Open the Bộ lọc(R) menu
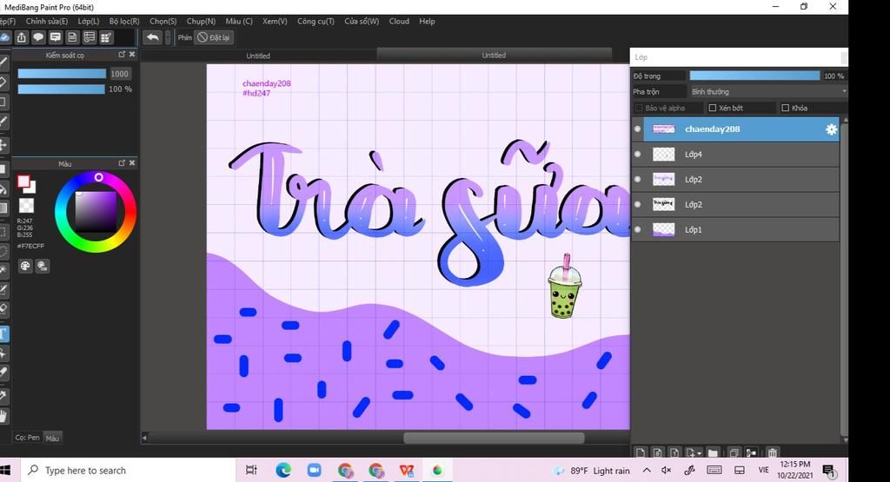Image resolution: width=890 pixels, height=482 pixels. (x=124, y=21)
